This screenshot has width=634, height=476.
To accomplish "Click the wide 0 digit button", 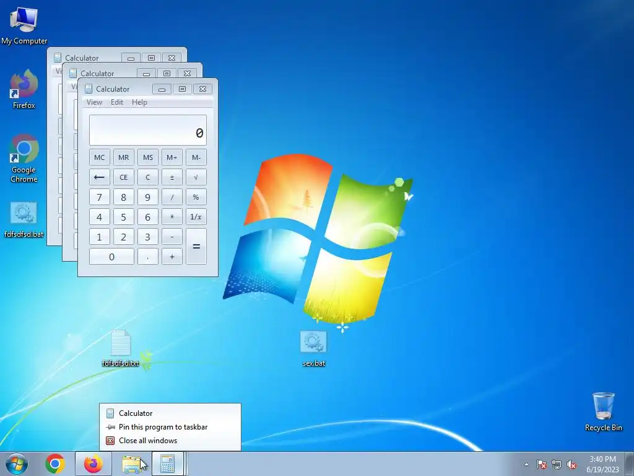I will 111,257.
